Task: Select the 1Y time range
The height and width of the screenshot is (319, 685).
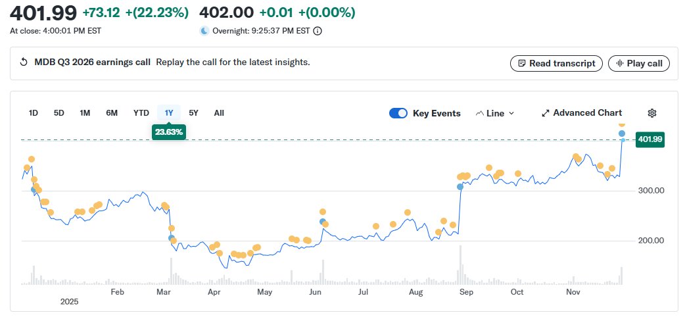Action: 169,113
